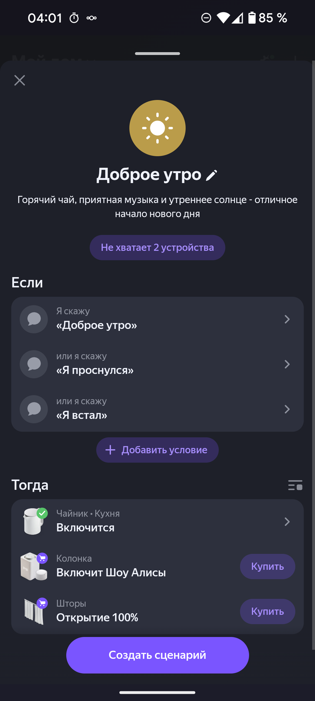The image size is (315, 701).
Task: Tap the curtains device image
Action: [x=34, y=611]
